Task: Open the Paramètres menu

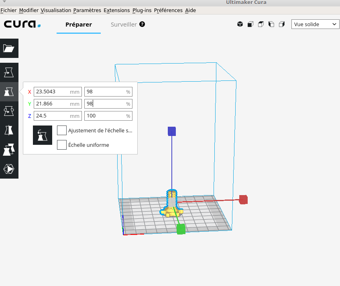Action: pyautogui.click(x=87, y=10)
